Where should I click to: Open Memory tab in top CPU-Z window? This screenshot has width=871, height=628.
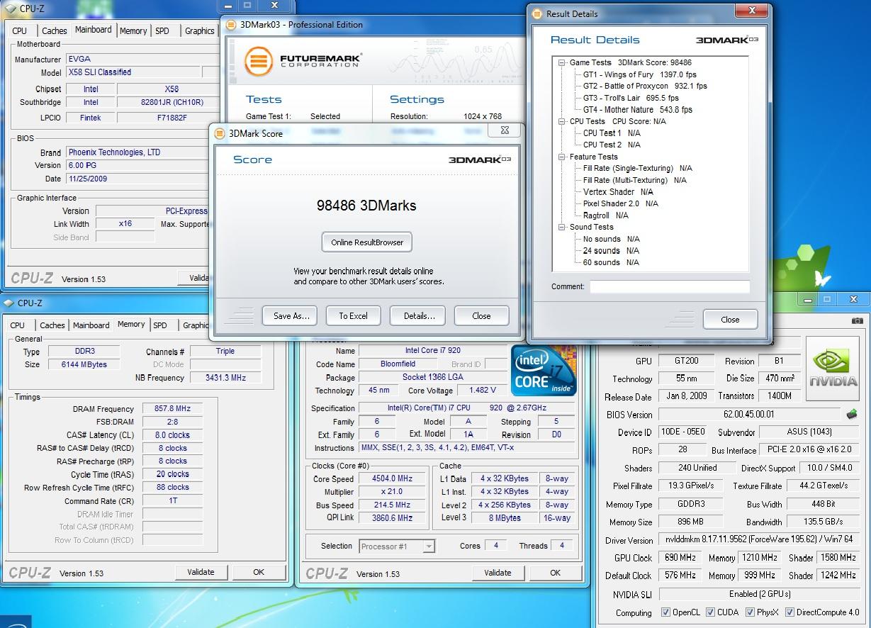pos(133,30)
